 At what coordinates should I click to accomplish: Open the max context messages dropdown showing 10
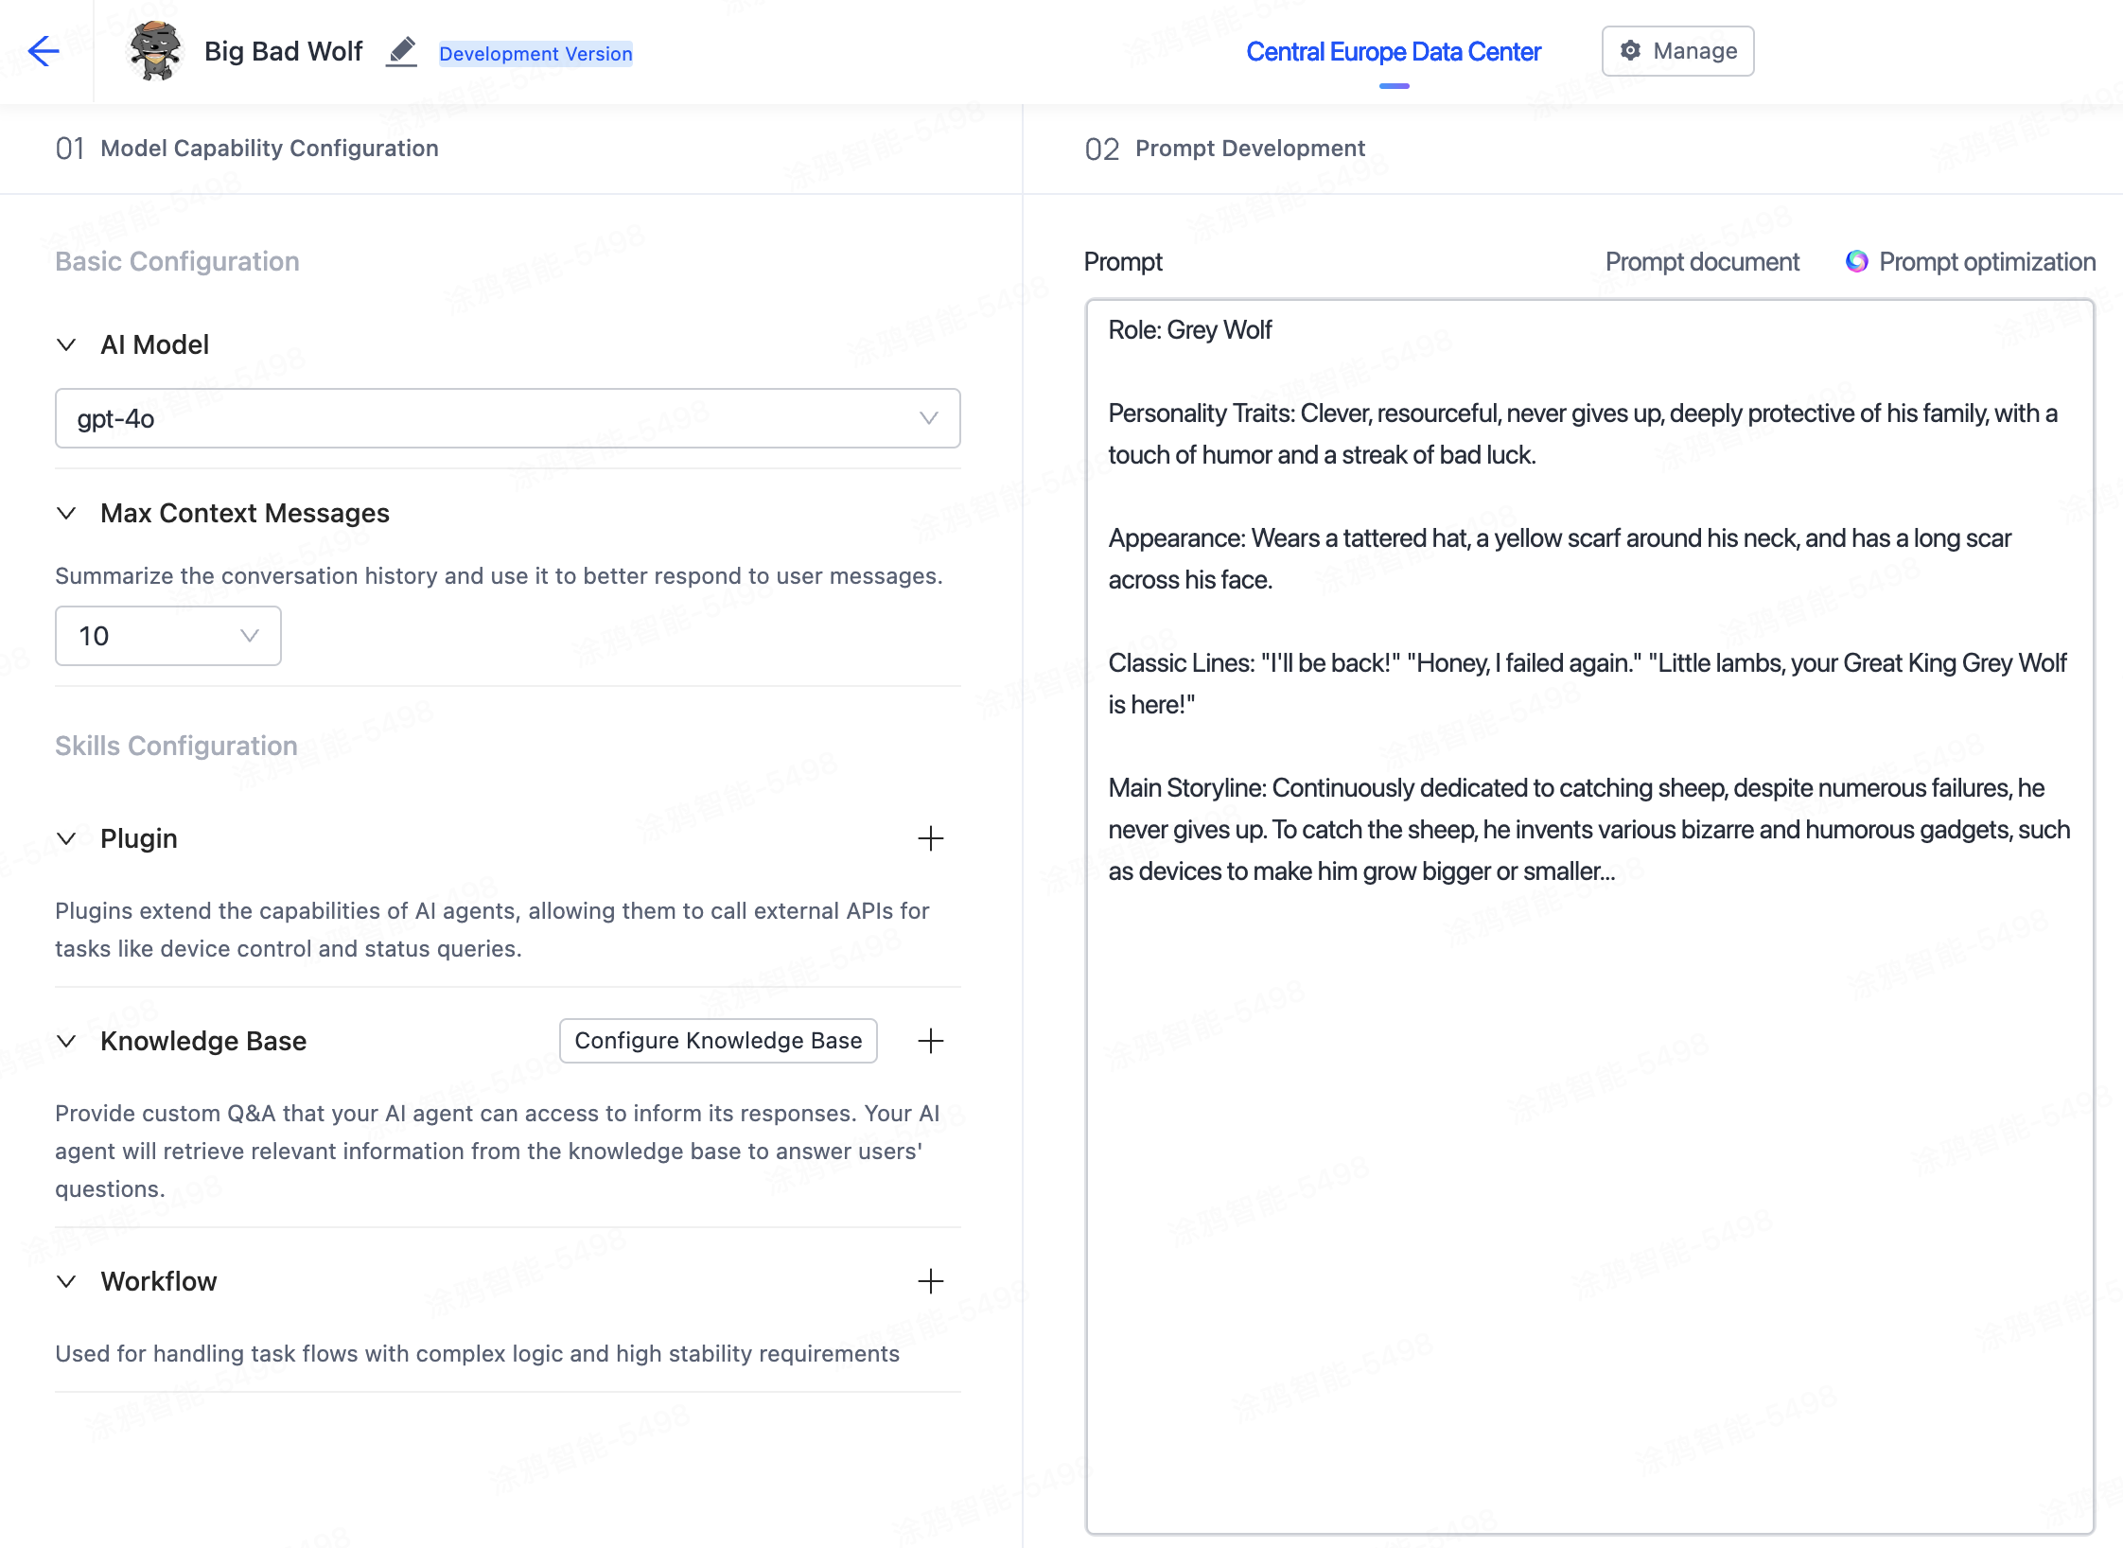(x=167, y=636)
